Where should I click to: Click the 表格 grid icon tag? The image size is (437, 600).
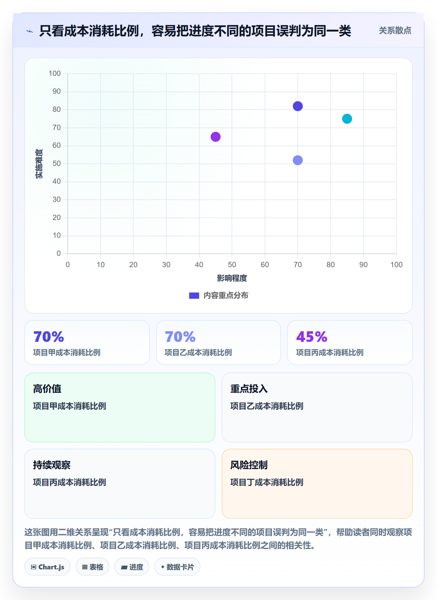pos(92,567)
